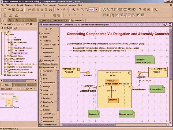Select Code engineering sets tree item
Screen dimensions: 173x130
click(x=16, y=75)
